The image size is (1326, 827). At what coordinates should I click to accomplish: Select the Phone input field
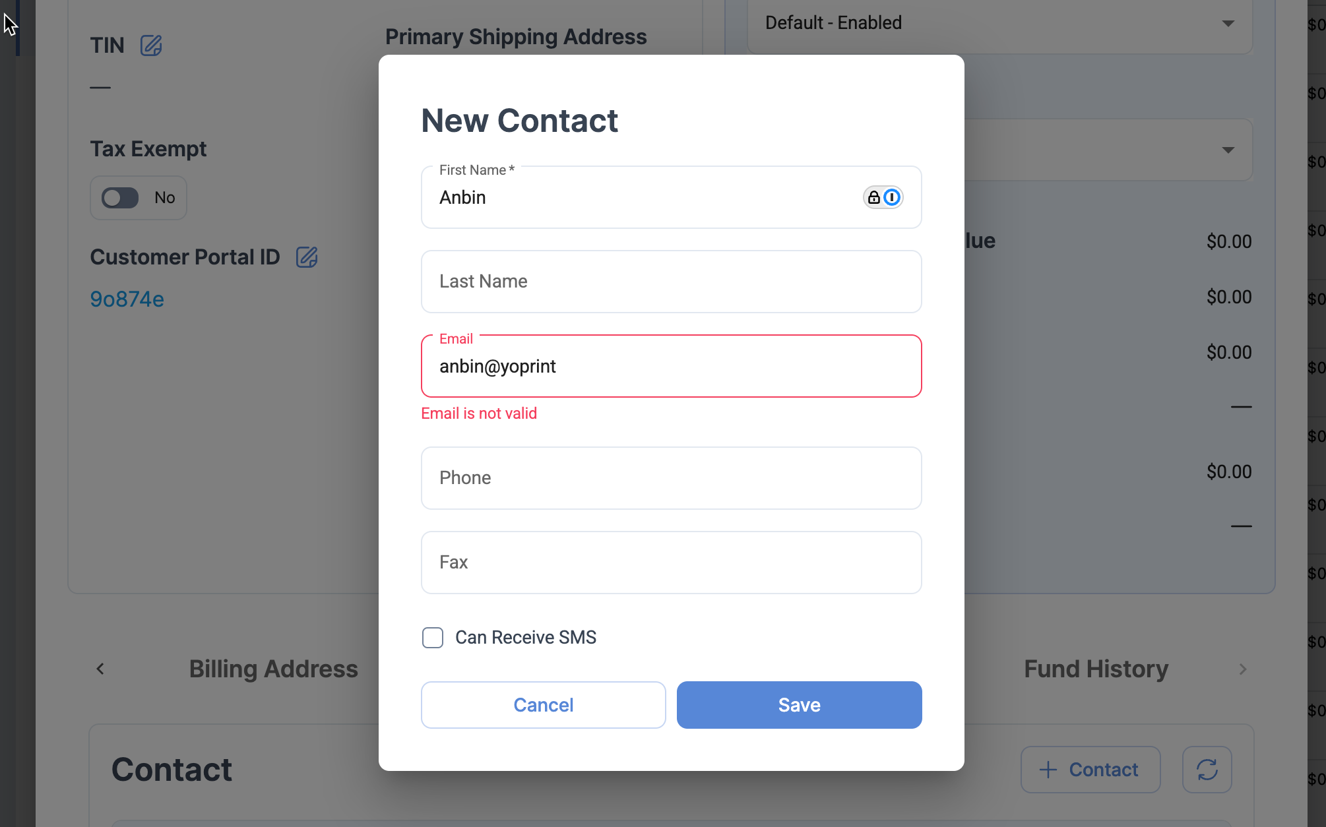[671, 478]
